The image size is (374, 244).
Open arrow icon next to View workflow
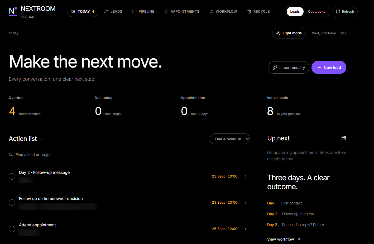coord(299,239)
